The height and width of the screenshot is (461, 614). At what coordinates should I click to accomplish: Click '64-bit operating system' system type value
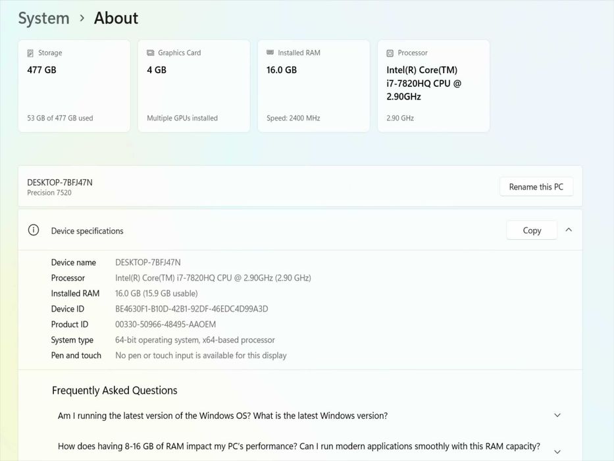195,340
